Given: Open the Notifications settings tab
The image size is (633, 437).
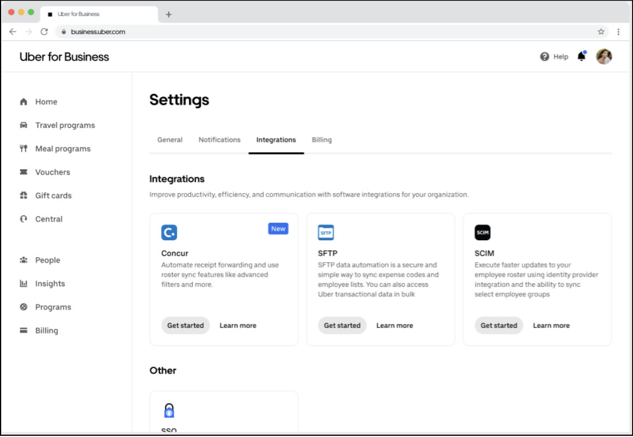Looking at the screenshot, I should 219,140.
